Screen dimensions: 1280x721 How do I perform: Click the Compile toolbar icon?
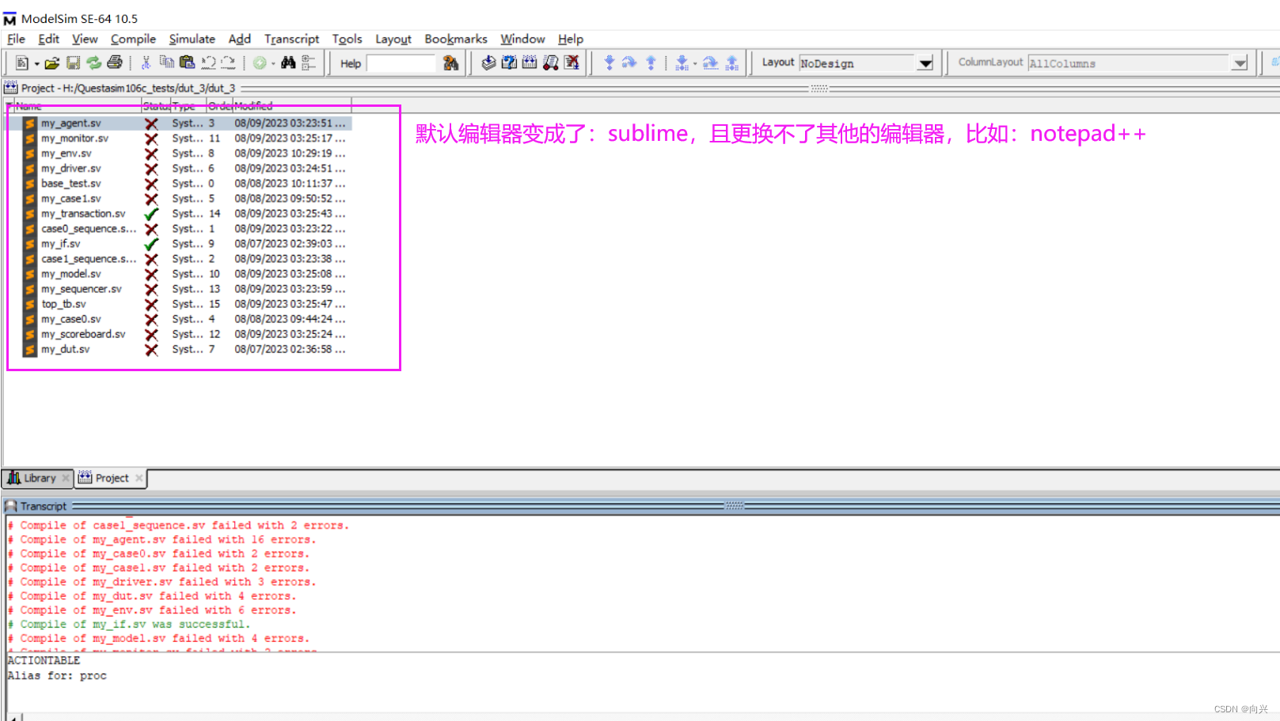(x=488, y=63)
